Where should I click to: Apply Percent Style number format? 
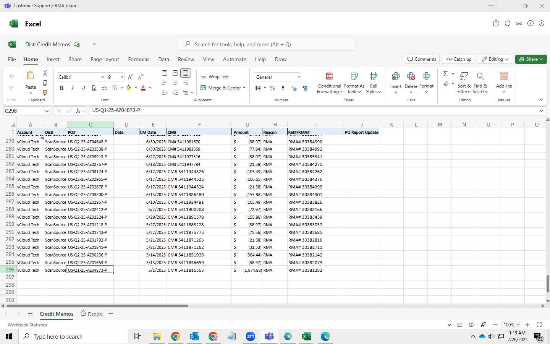tap(272, 88)
